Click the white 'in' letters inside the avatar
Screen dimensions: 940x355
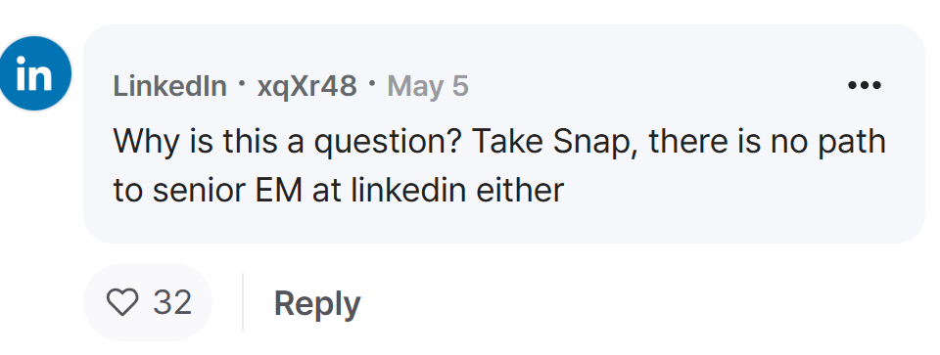coord(35,73)
